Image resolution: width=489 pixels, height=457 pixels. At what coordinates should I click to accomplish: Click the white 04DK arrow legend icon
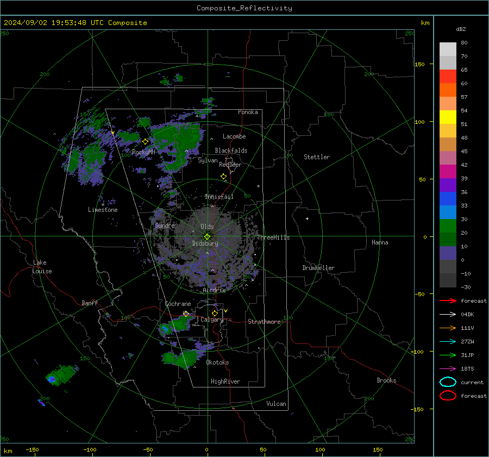[x=448, y=315]
